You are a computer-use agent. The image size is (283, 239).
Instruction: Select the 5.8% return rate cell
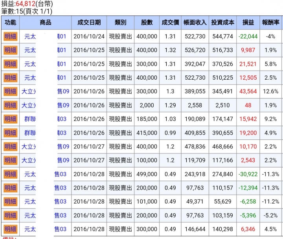tap(270, 64)
